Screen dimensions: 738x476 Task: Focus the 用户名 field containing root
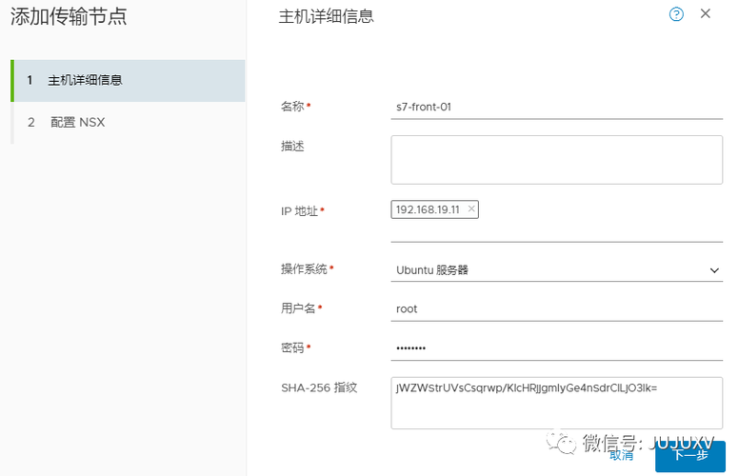557,309
